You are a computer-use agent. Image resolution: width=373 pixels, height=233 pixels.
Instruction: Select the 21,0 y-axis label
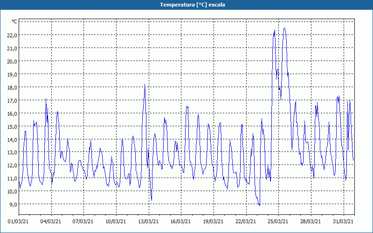click(12, 48)
